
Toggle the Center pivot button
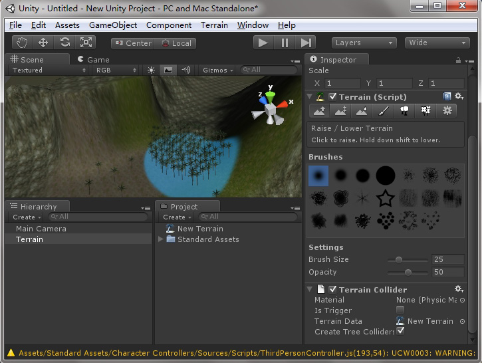(133, 43)
